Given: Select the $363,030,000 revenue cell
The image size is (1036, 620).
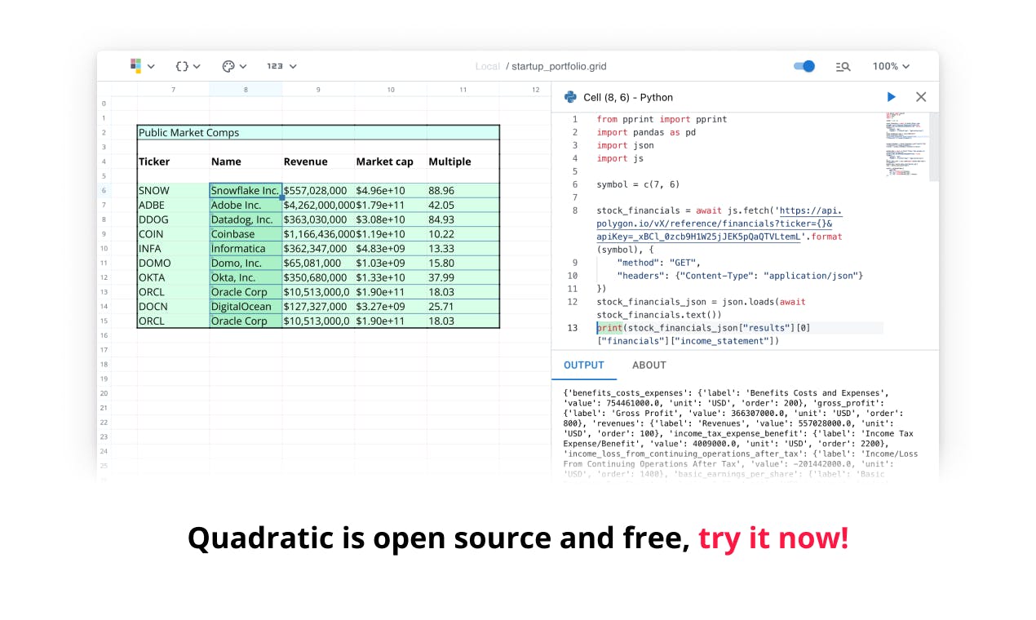Looking at the screenshot, I should pyautogui.click(x=318, y=219).
